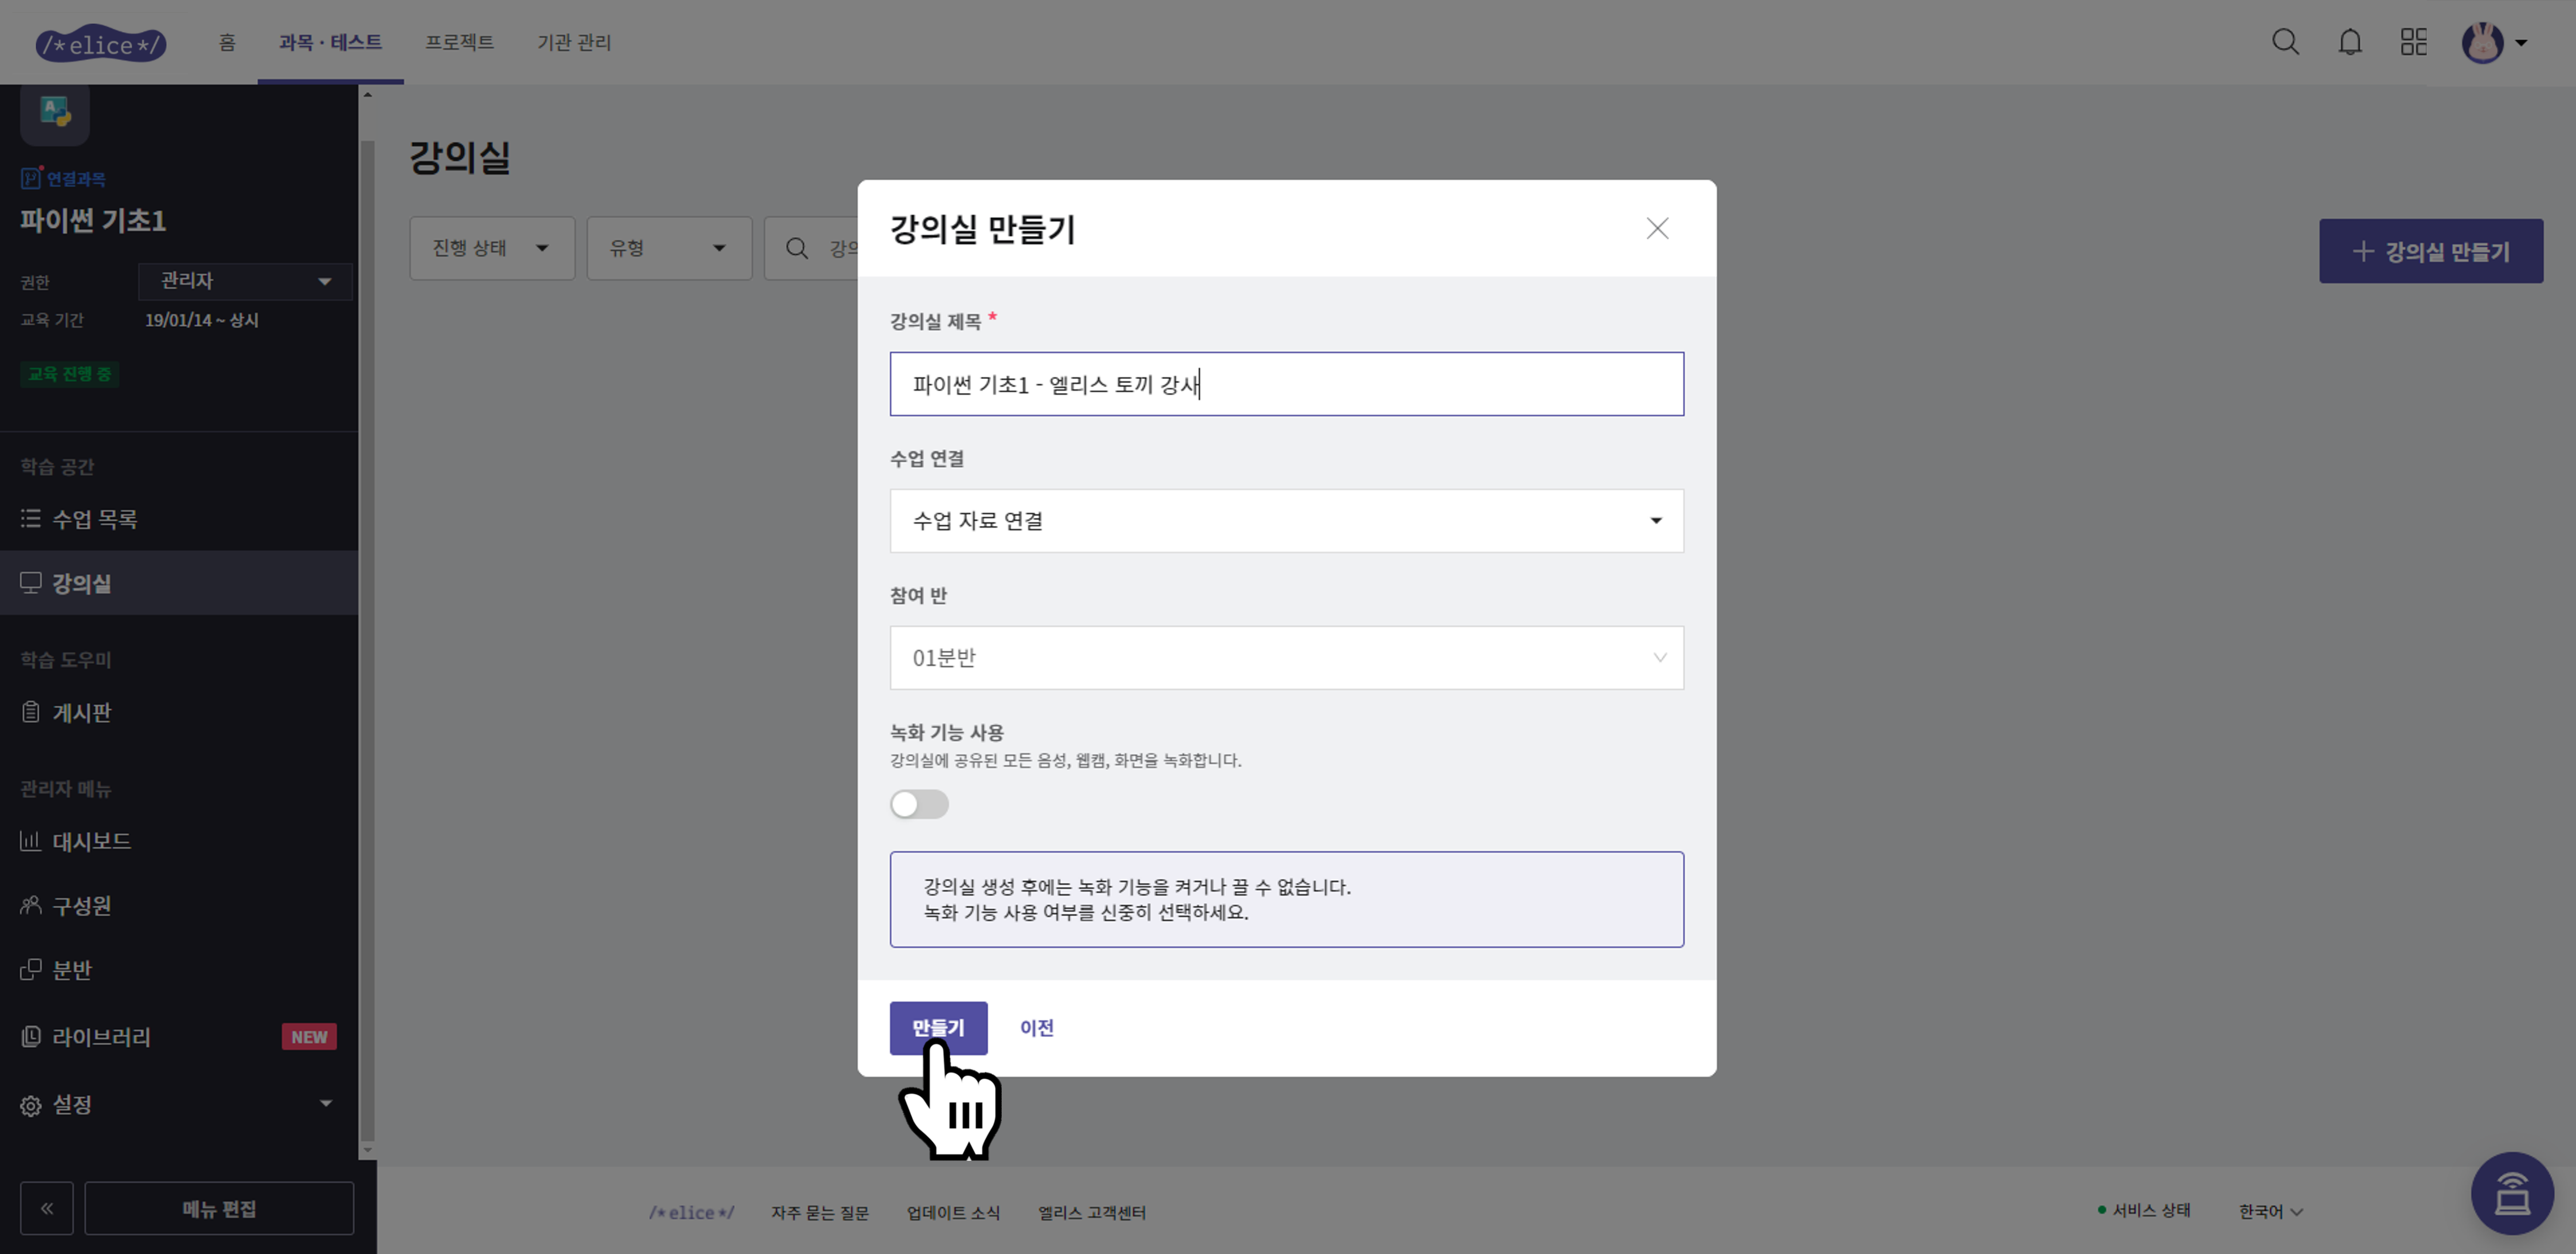
Task: Click 메뉴 편집 button
Action: tap(219, 1208)
